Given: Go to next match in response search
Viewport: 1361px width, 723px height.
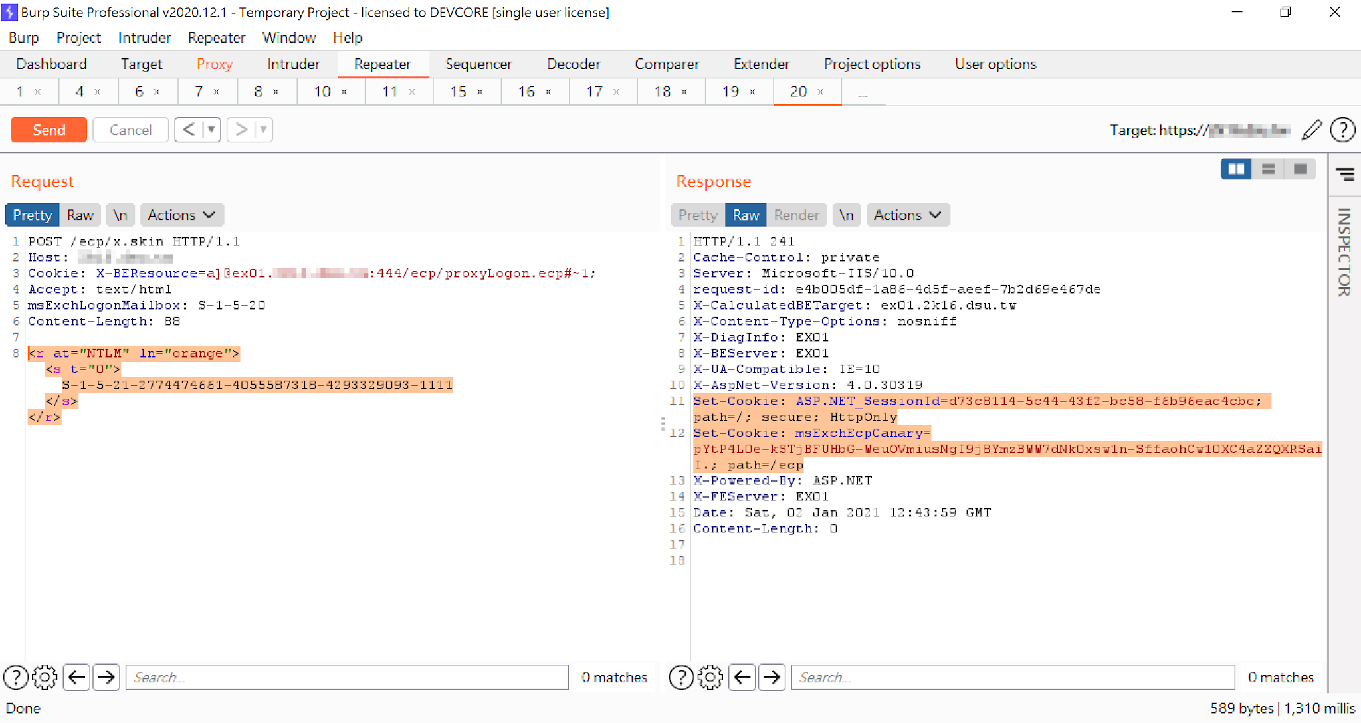Looking at the screenshot, I should point(772,677).
